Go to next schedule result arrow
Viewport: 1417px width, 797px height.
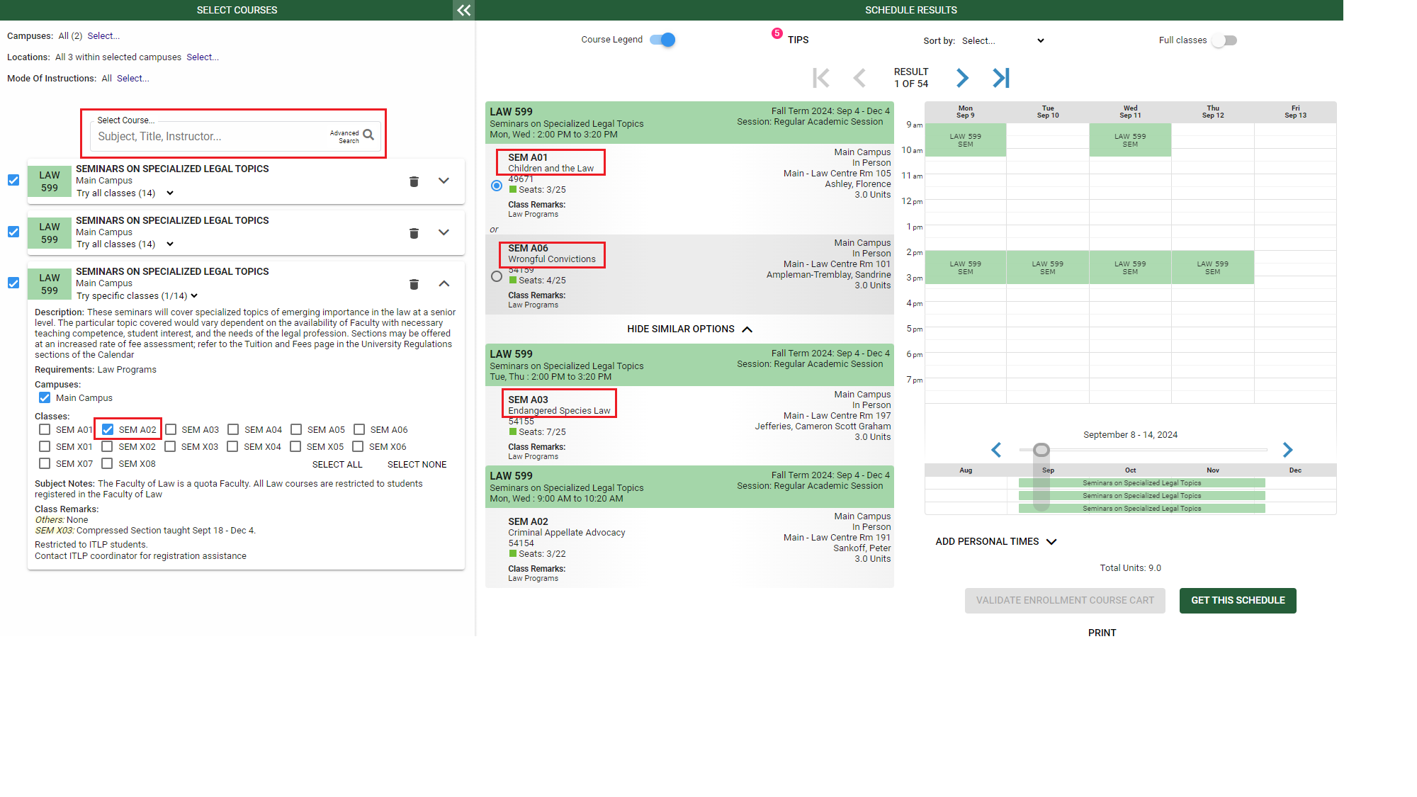point(961,78)
